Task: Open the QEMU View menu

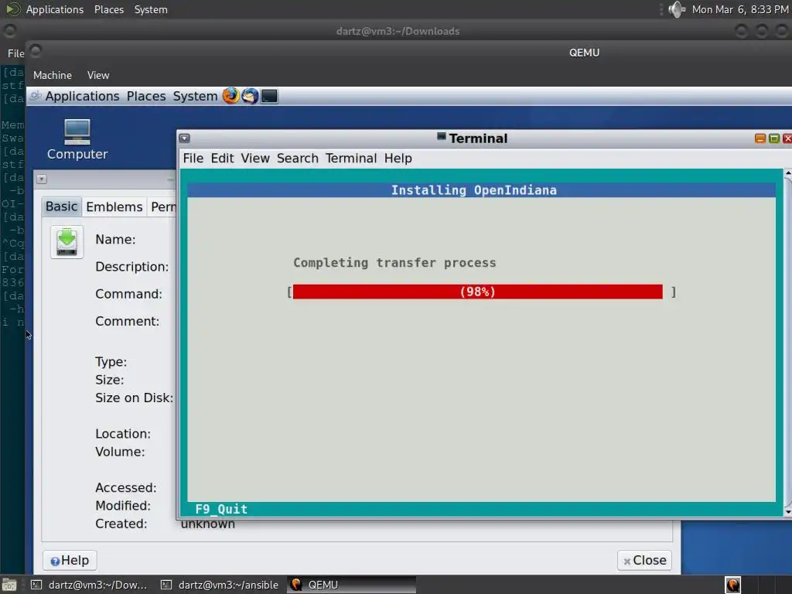Action: click(98, 75)
